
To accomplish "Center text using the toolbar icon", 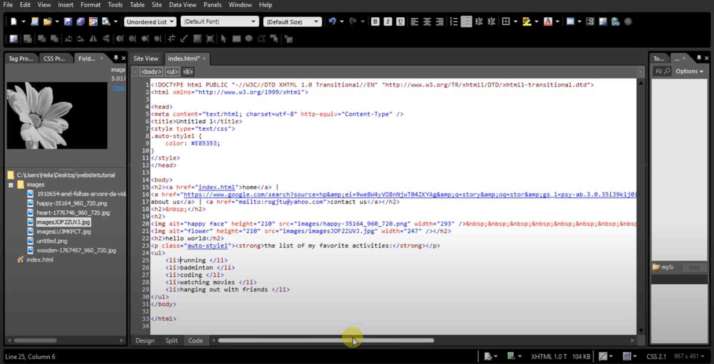I will tap(427, 22).
